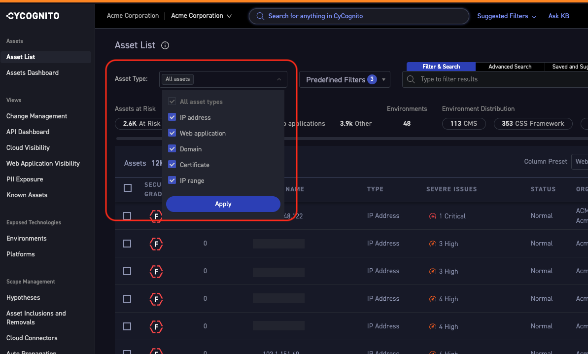
Task: Focus the global CyCognito search field
Action: pos(359,16)
